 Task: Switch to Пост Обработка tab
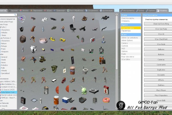coord(75,11)
